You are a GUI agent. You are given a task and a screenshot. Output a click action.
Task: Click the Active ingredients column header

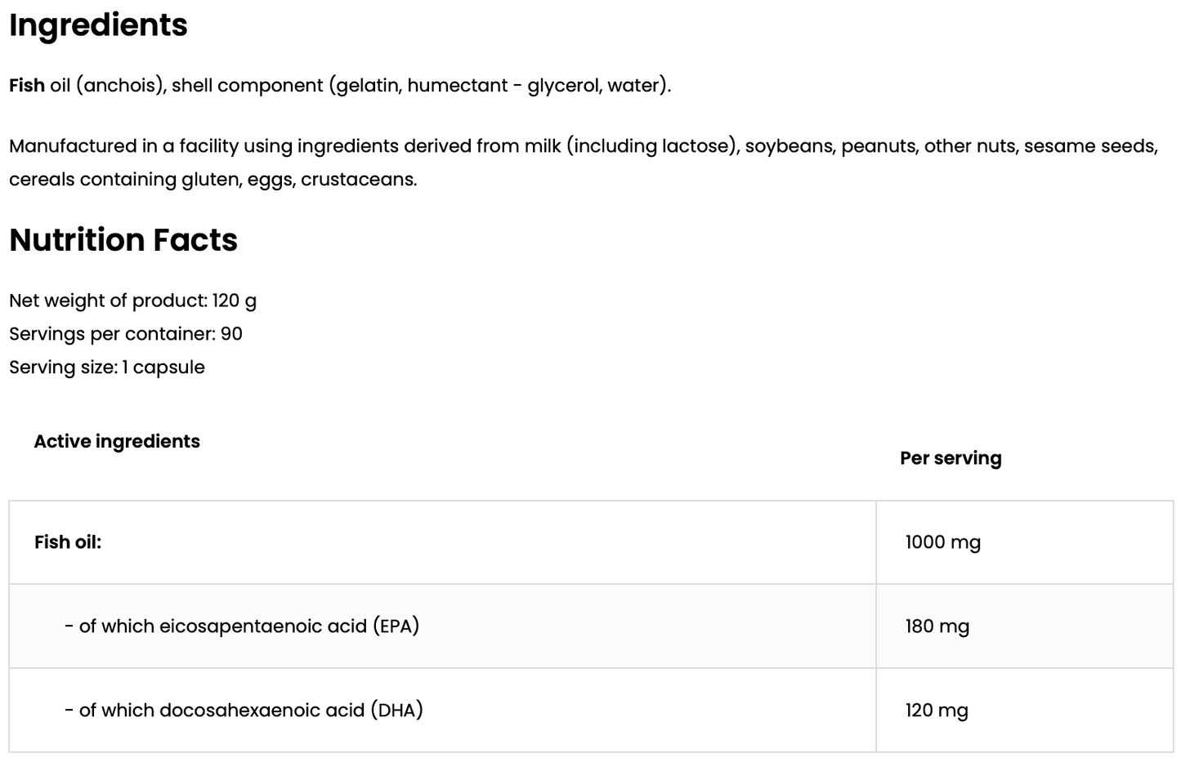pyautogui.click(x=117, y=441)
